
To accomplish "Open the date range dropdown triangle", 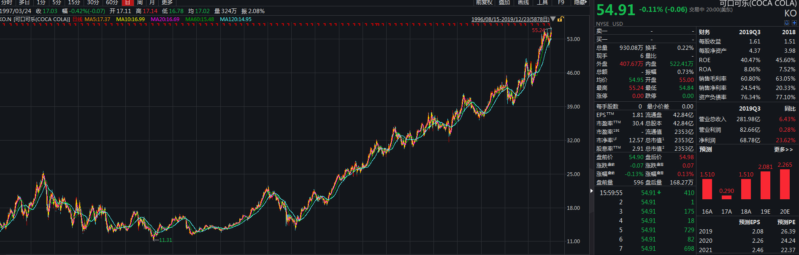I will click(x=553, y=19).
